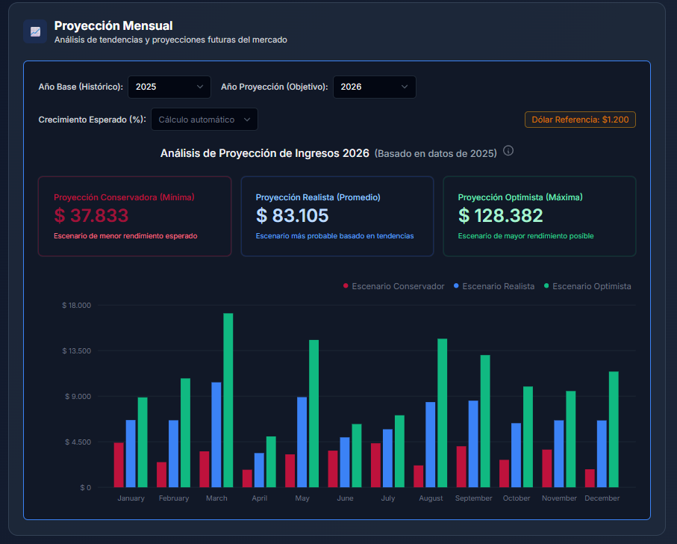Click the red conservador bar for January
Viewport: 677px width, 544px height.
coord(119,465)
